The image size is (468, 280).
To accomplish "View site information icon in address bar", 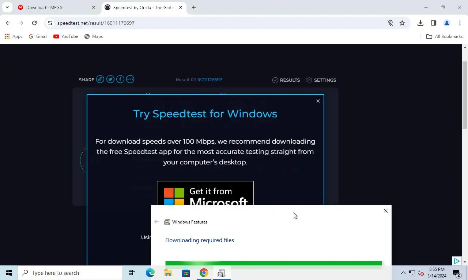I will tap(50, 23).
